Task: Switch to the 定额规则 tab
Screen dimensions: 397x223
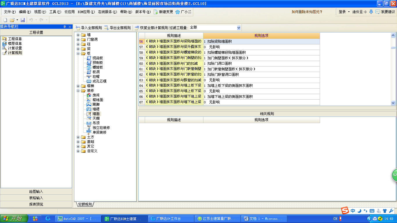Action: (x=85, y=204)
